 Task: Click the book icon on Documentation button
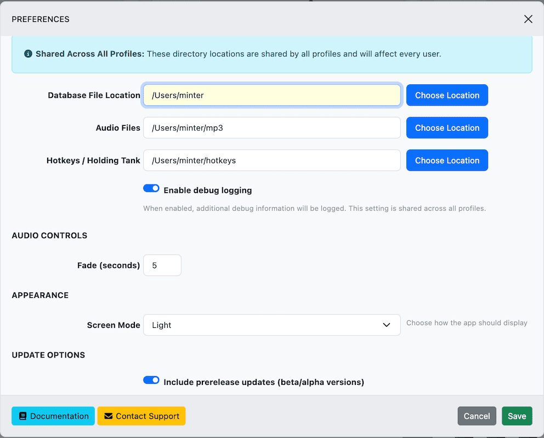(22, 416)
